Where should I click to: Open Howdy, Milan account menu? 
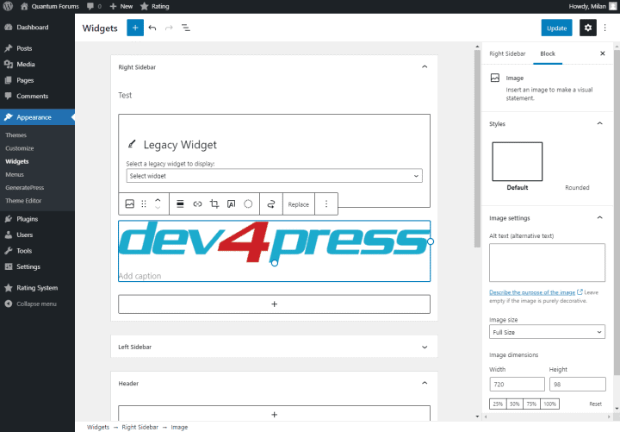[x=592, y=6]
